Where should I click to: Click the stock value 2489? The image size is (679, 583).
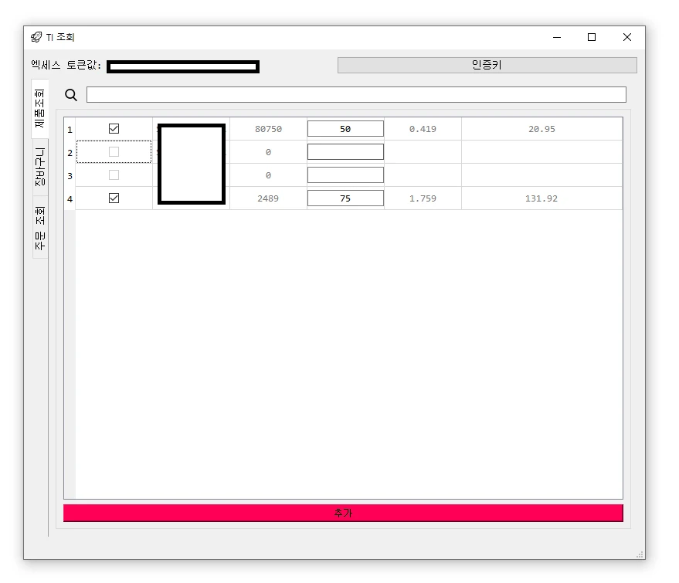click(268, 198)
